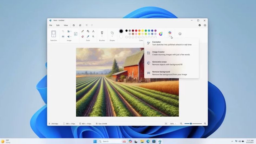The width and height of the screenshot is (256, 144).
Task: Click the Copilot icon in the ribbon
Action: click(170, 33)
